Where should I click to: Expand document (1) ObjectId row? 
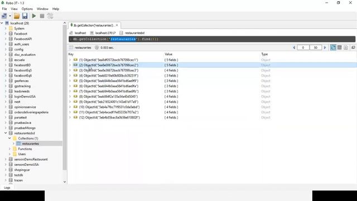coord(70,60)
